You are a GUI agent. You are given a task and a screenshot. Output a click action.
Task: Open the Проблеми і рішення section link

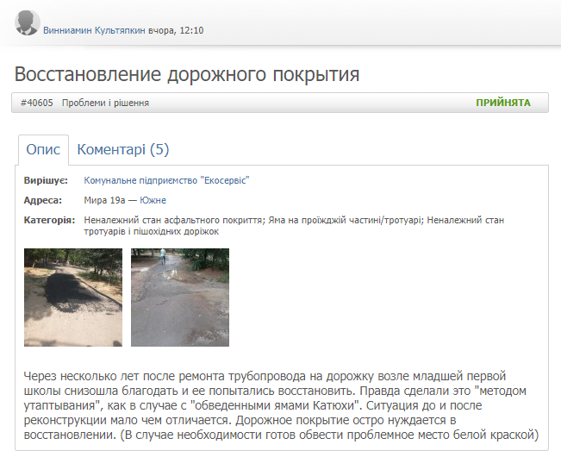[x=105, y=103]
